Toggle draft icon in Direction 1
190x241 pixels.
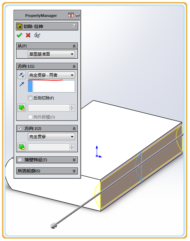pyautogui.click(x=22, y=108)
